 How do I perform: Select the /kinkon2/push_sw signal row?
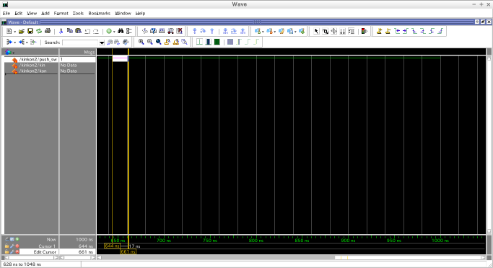tap(50, 59)
